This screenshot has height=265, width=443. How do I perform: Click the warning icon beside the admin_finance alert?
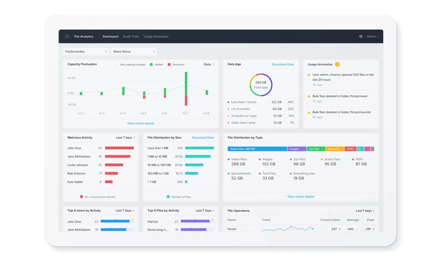click(x=309, y=75)
